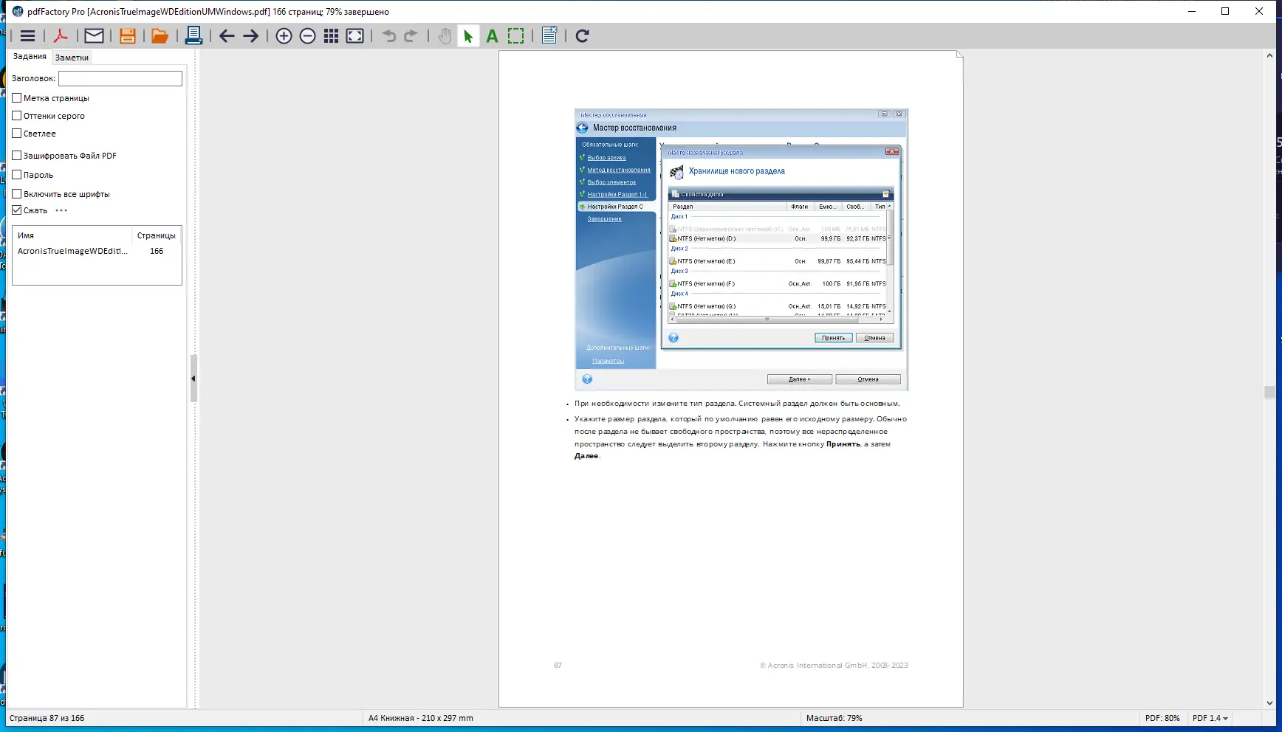Select the green text A tool
The height and width of the screenshot is (732, 1282).
pos(493,36)
